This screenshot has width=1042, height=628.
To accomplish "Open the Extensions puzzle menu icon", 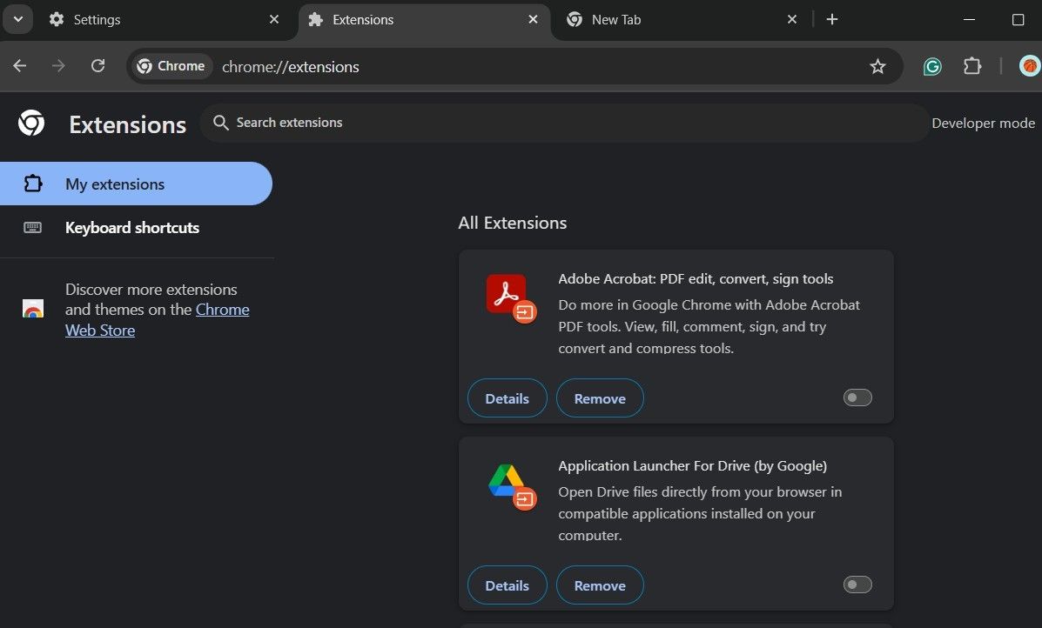I will pyautogui.click(x=972, y=67).
